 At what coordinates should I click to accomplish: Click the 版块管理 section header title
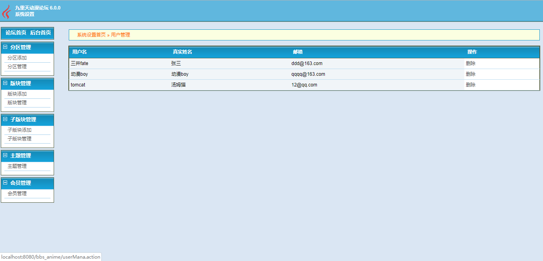(21, 83)
